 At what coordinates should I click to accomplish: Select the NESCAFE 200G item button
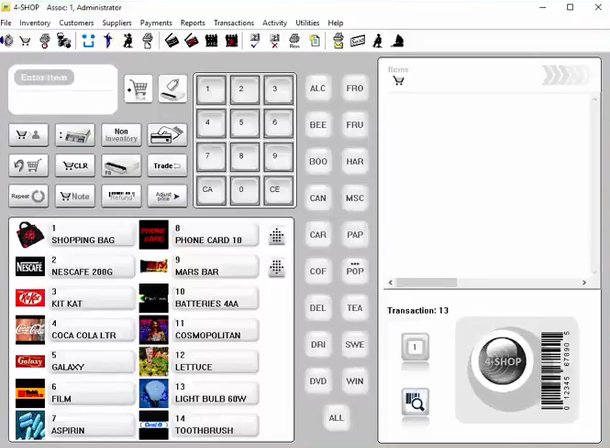coord(91,267)
